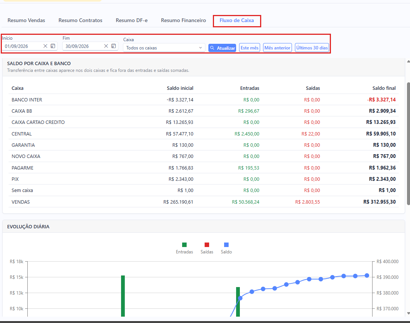410x323 pixels.
Task: Open the Fim calendar picker
Action: pyautogui.click(x=114, y=46)
